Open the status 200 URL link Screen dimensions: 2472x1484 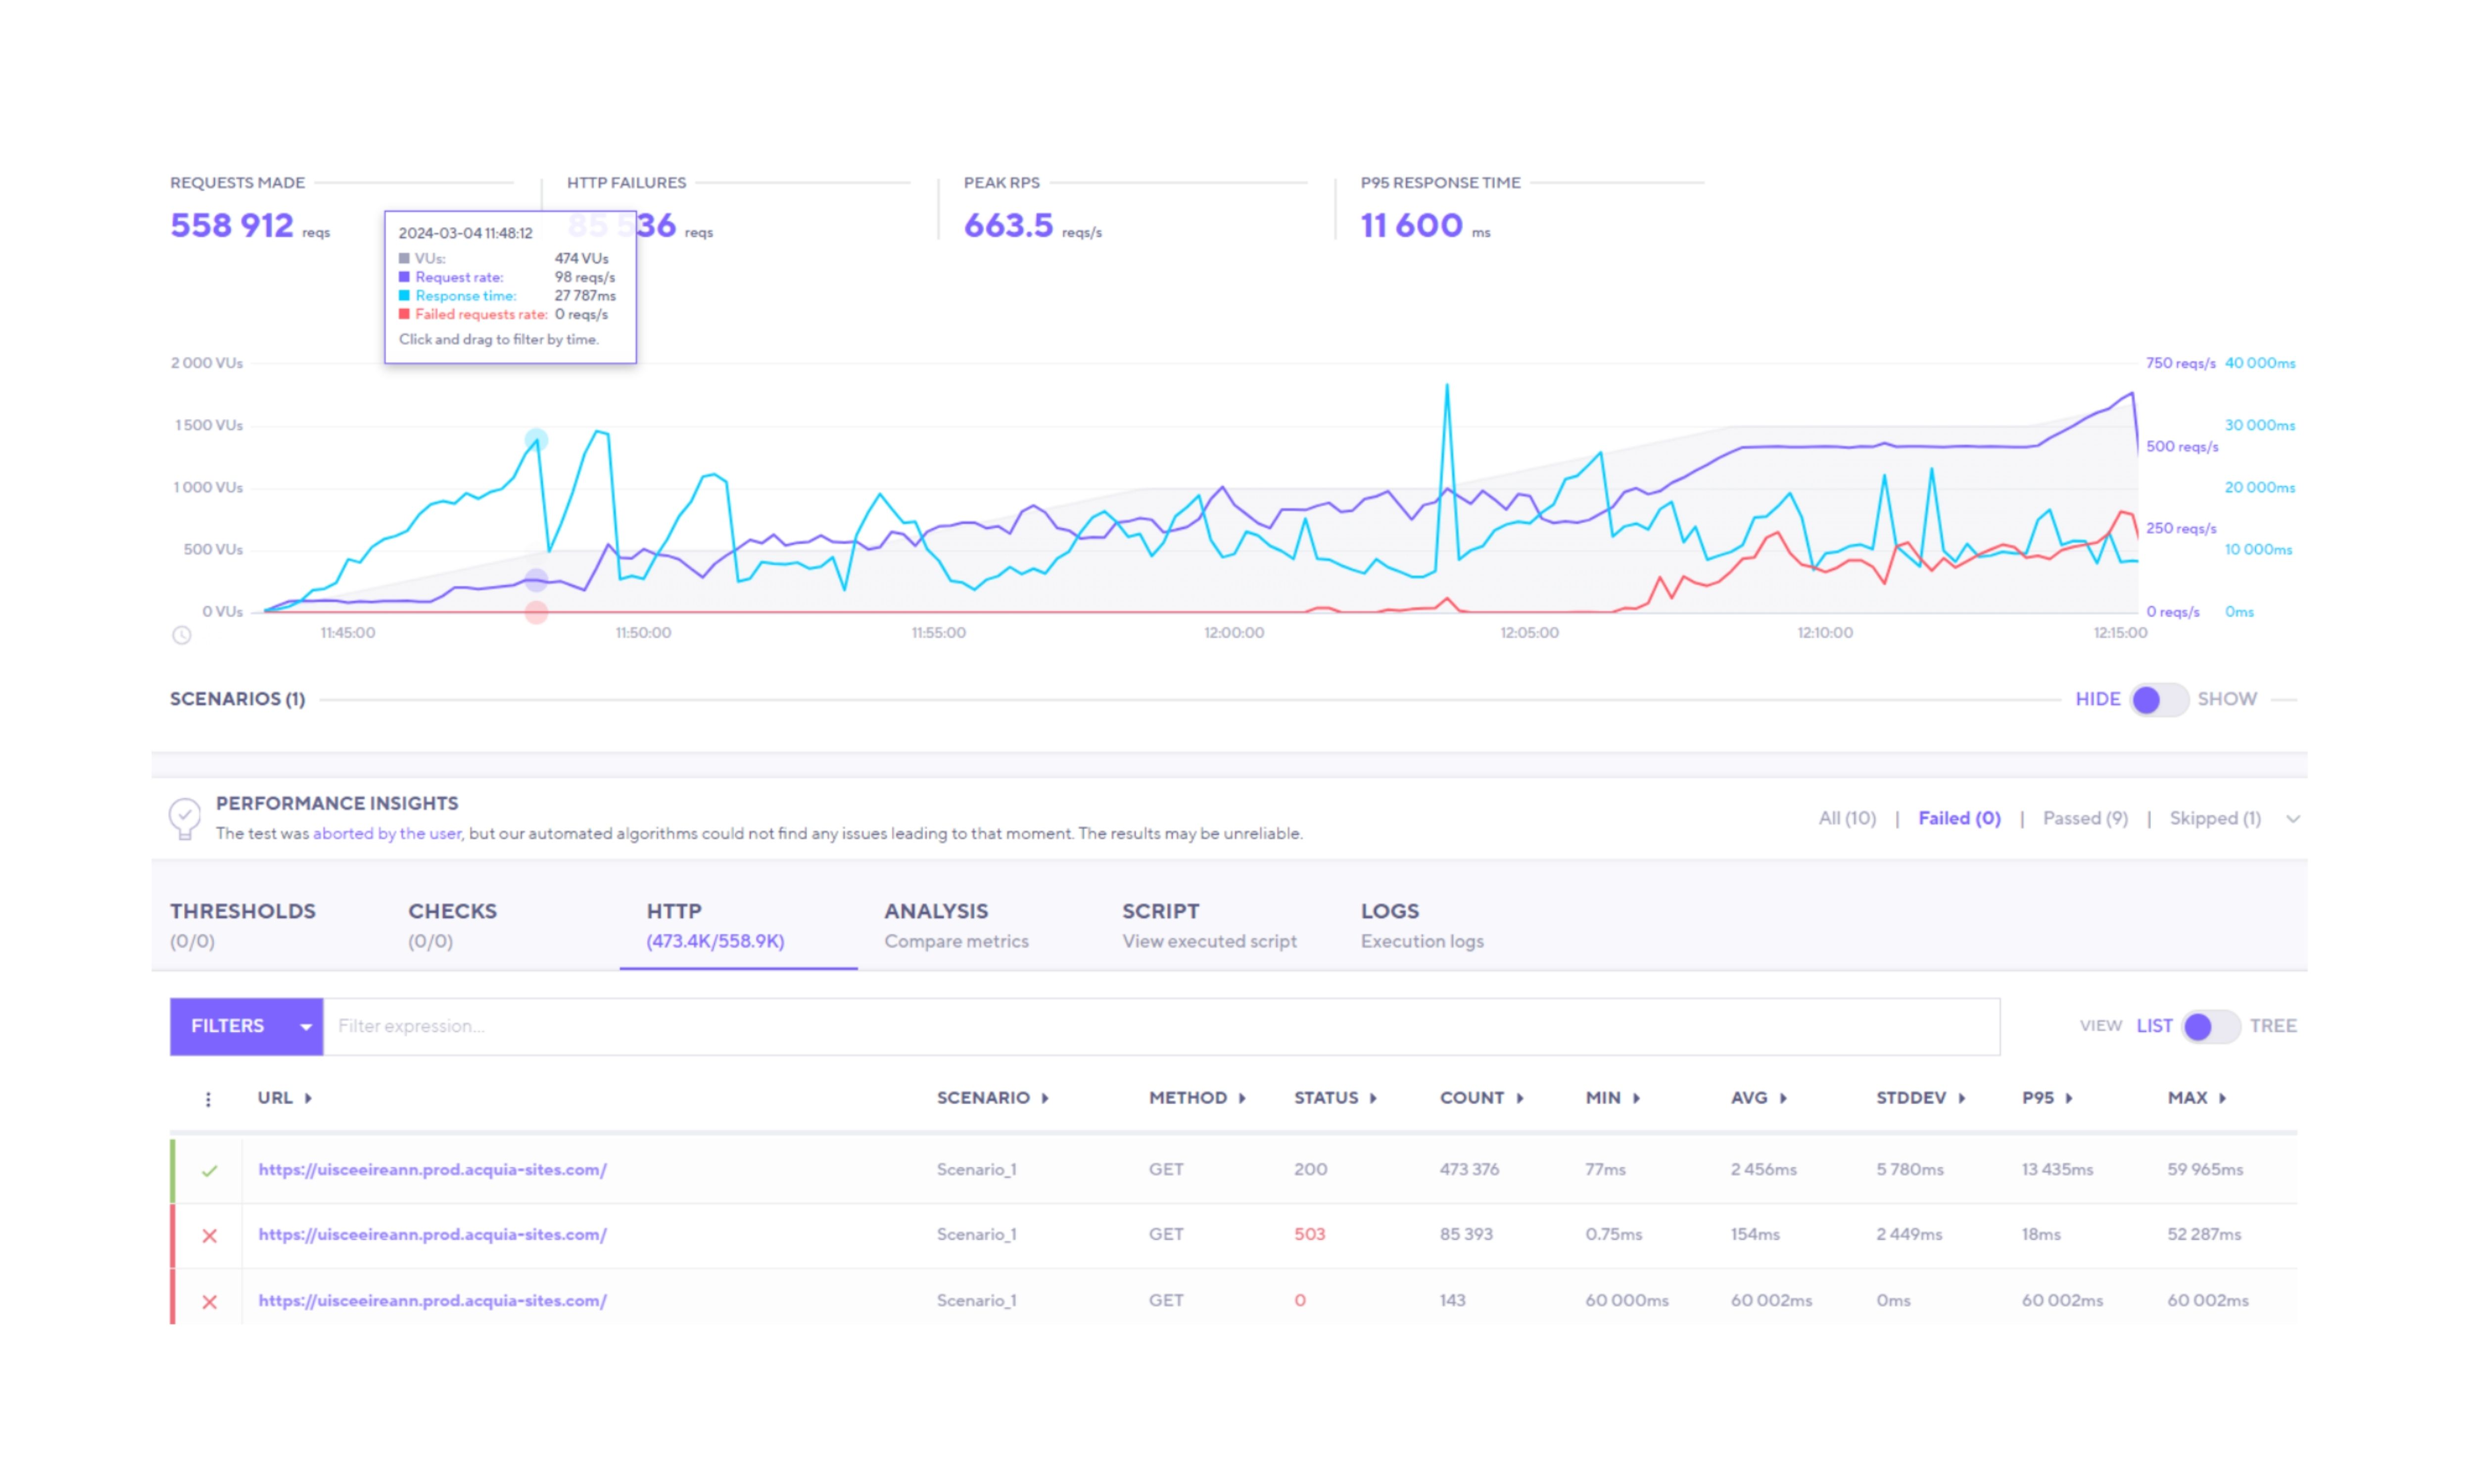point(432,1169)
